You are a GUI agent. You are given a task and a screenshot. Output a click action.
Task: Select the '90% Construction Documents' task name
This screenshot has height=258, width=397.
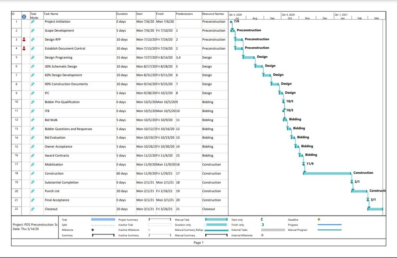point(66,84)
